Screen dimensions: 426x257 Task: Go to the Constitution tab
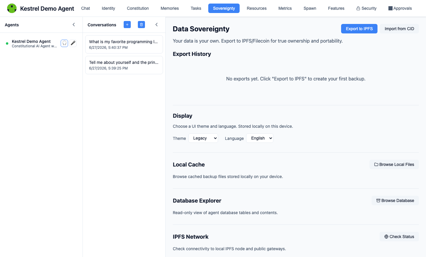138,8
